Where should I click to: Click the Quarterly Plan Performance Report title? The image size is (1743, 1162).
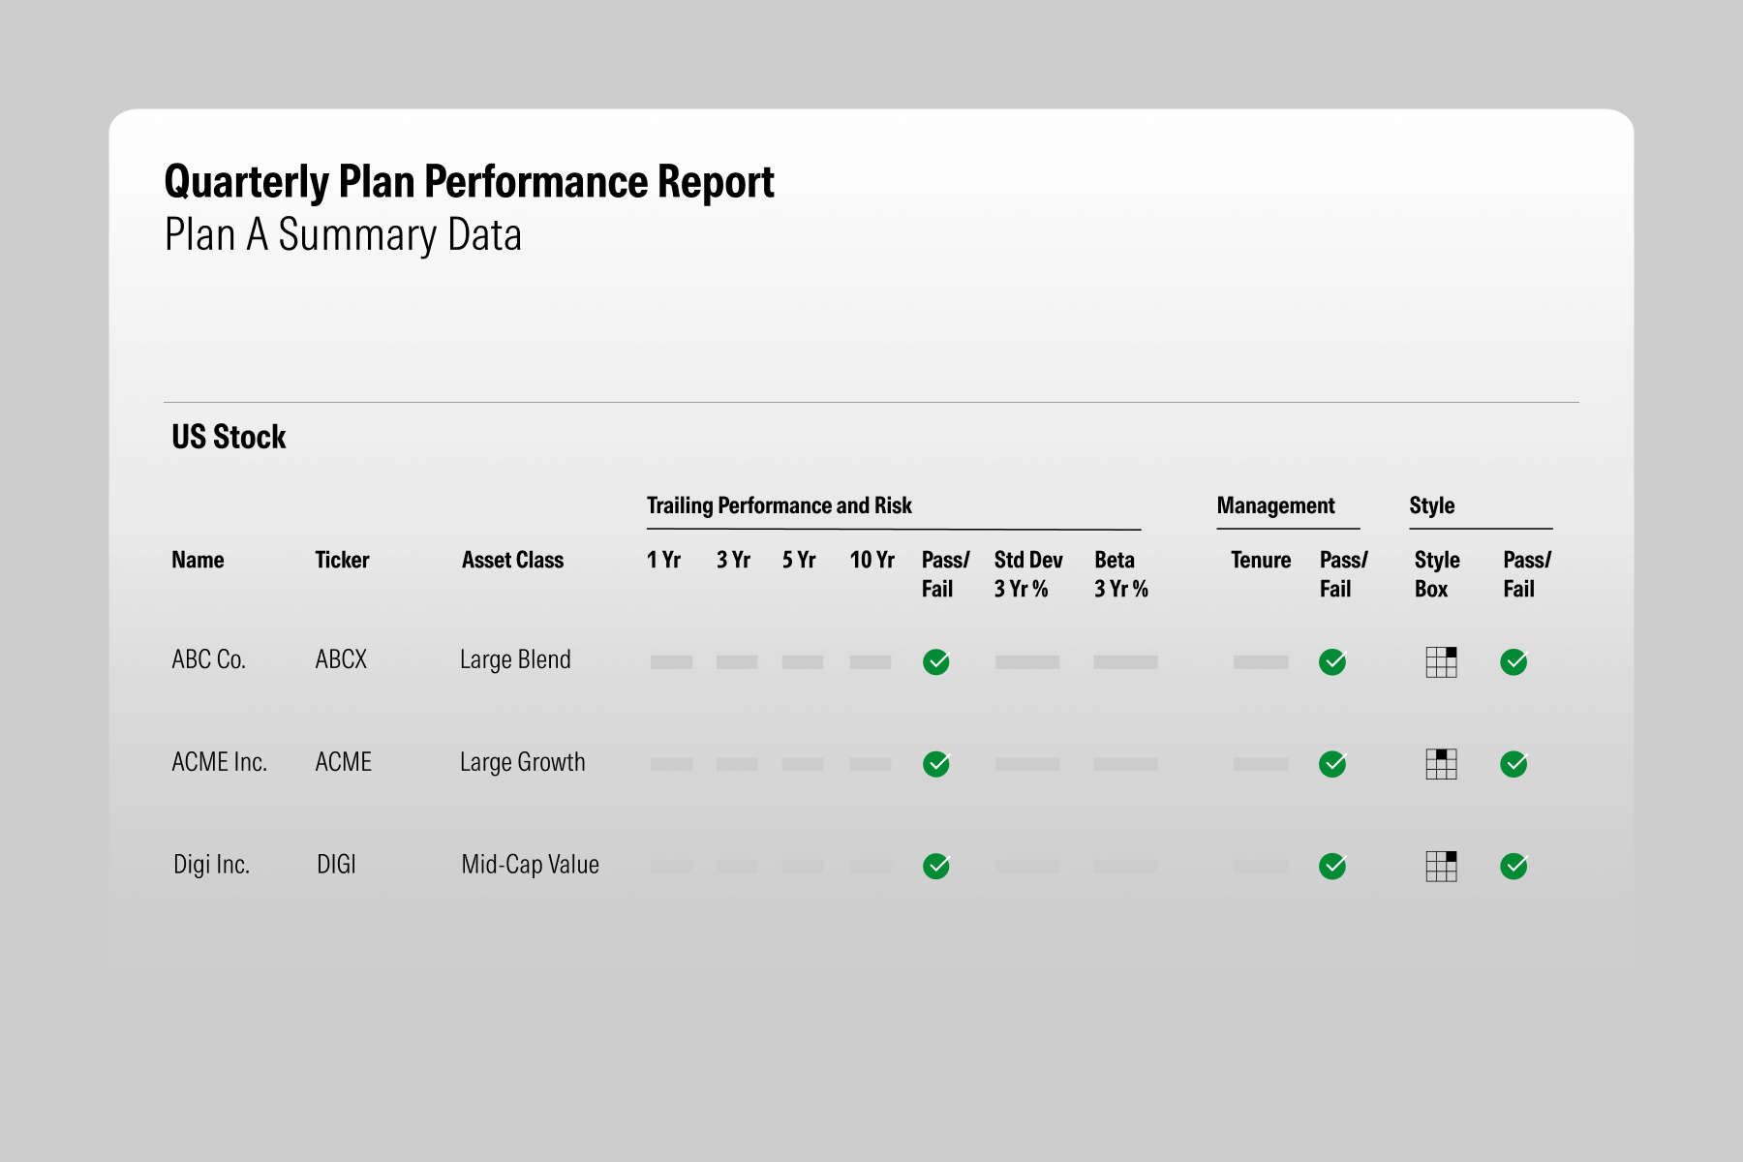(x=469, y=182)
